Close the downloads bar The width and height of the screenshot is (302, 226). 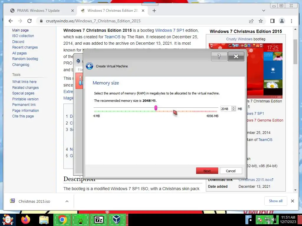coord(292,201)
